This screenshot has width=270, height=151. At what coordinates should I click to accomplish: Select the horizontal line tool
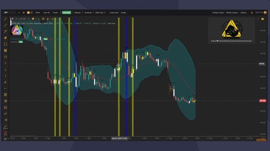[5, 89]
